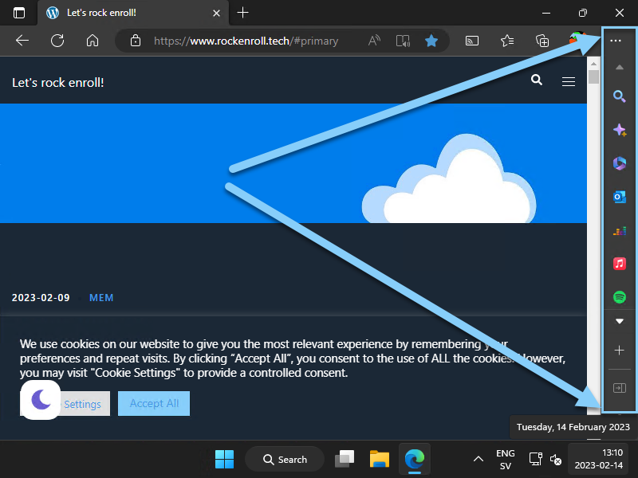This screenshot has width=638, height=478.
Task: Click the Let's rock enroll! site title
Action: pos(58,83)
